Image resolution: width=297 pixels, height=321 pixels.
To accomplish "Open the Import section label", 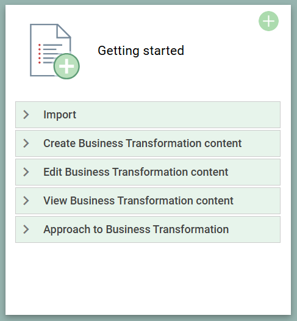I will 60,115.
